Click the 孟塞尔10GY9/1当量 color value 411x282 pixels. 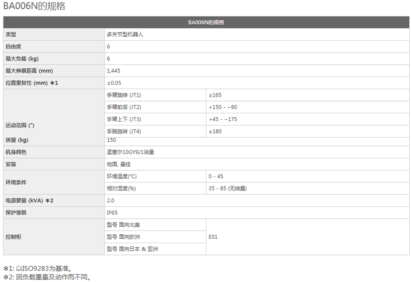[x=130, y=152]
